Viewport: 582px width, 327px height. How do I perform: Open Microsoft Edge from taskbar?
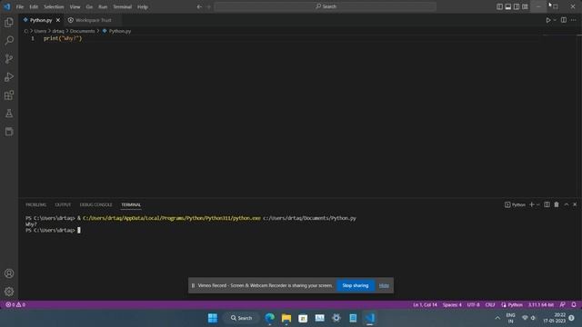point(269,318)
